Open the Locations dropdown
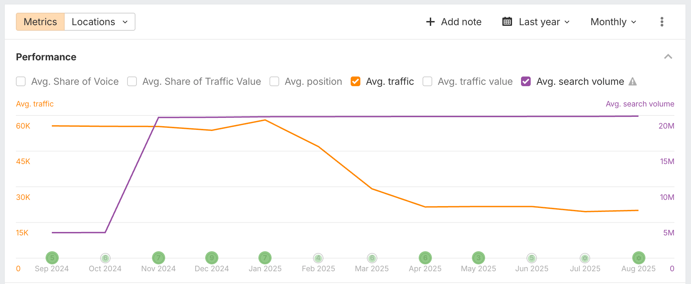The image size is (691, 284). tap(100, 22)
